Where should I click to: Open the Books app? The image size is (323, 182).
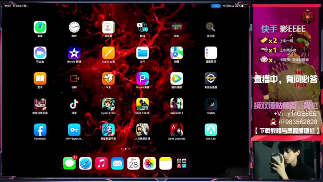click(x=40, y=78)
